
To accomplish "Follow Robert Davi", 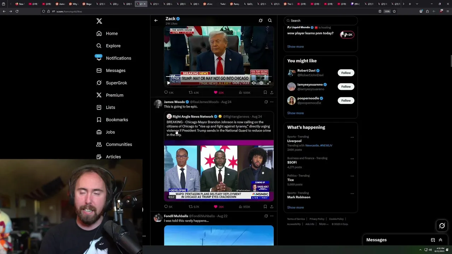I will click(346, 73).
